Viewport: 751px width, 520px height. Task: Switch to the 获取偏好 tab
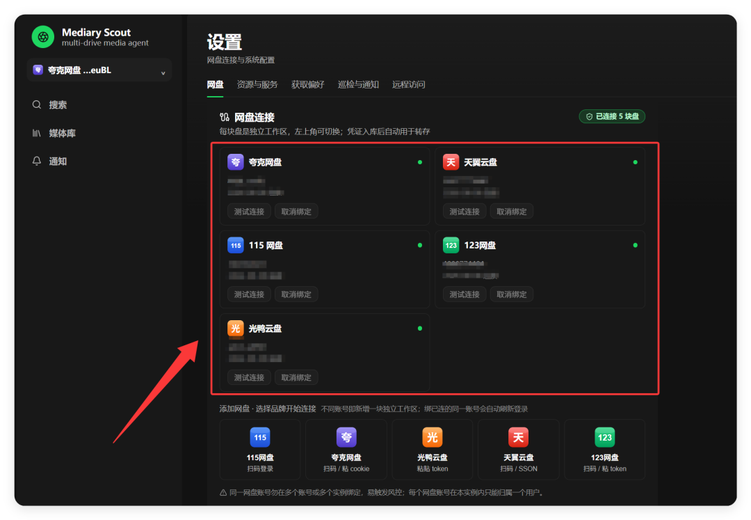click(308, 85)
